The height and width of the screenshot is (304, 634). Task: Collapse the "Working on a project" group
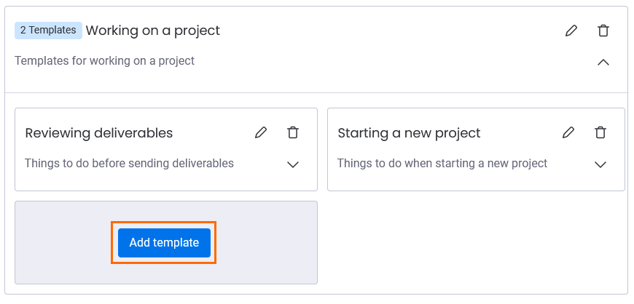(x=603, y=62)
